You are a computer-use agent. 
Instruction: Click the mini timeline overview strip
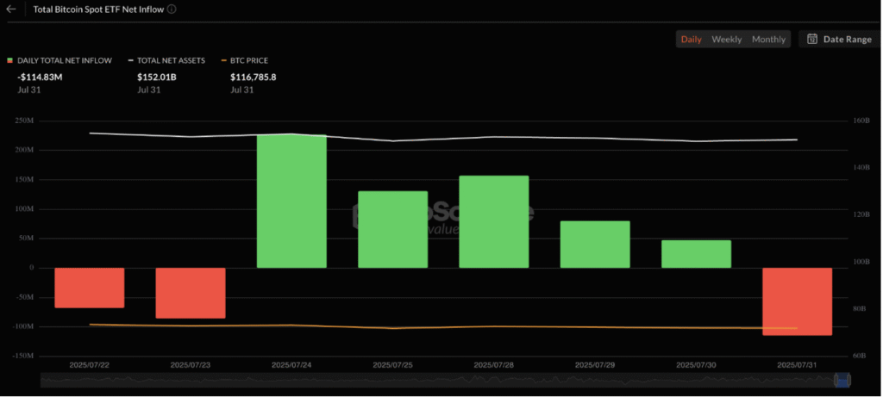[x=446, y=381]
